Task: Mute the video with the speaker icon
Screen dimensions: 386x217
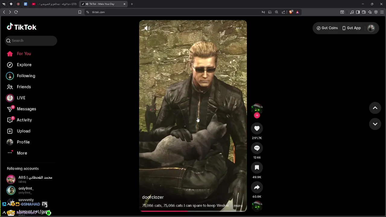Action: click(147, 28)
